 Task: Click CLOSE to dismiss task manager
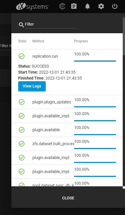[x=68, y=198]
